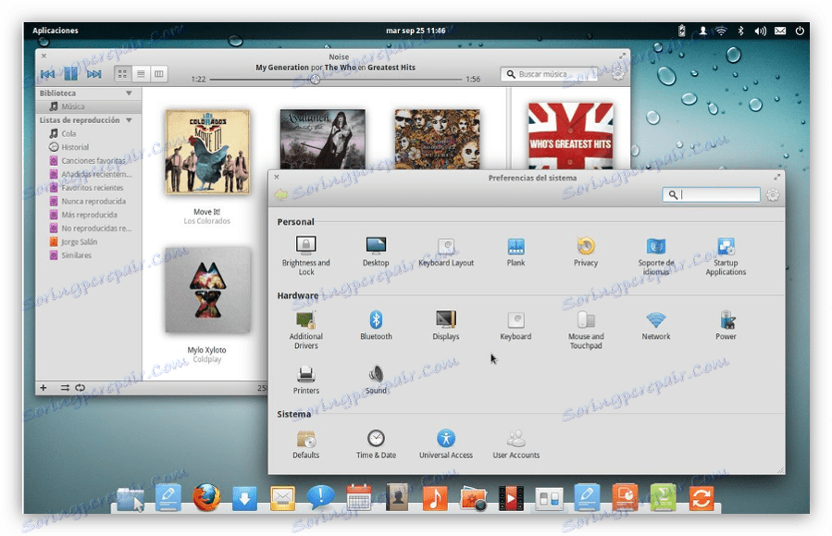Open the Canciones favoritas playlist
832x536 pixels.
click(88, 160)
